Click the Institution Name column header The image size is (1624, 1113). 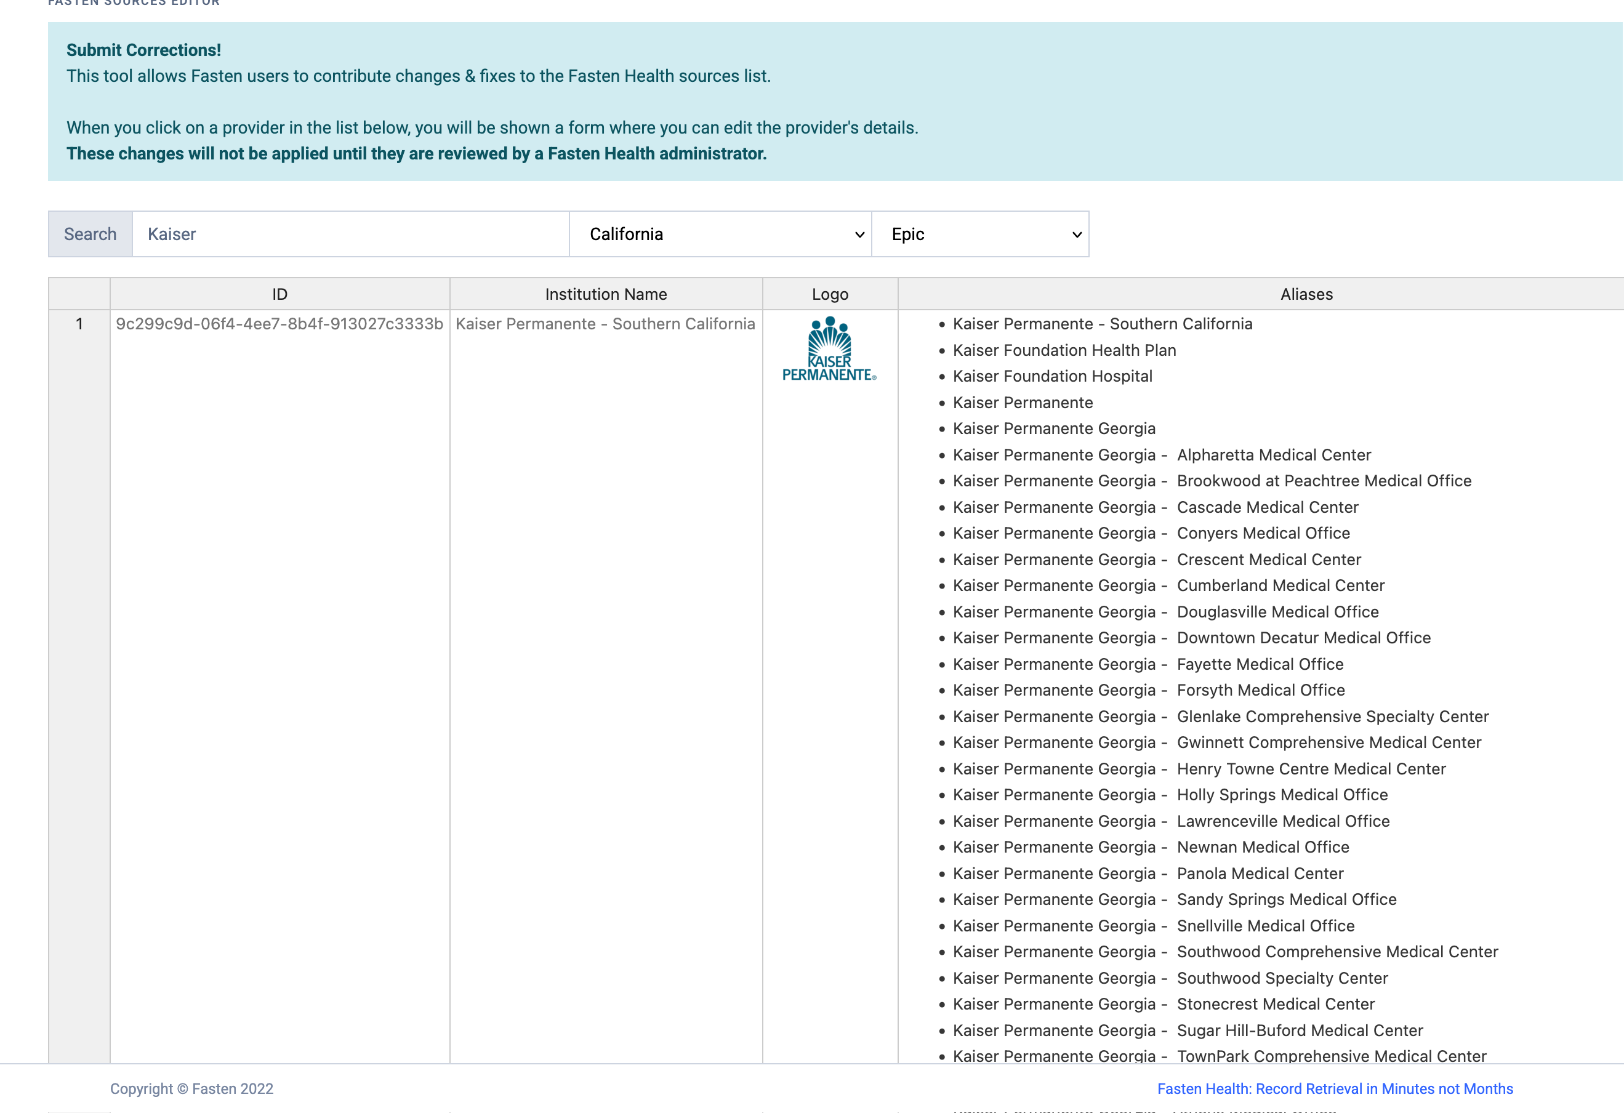[x=605, y=294]
